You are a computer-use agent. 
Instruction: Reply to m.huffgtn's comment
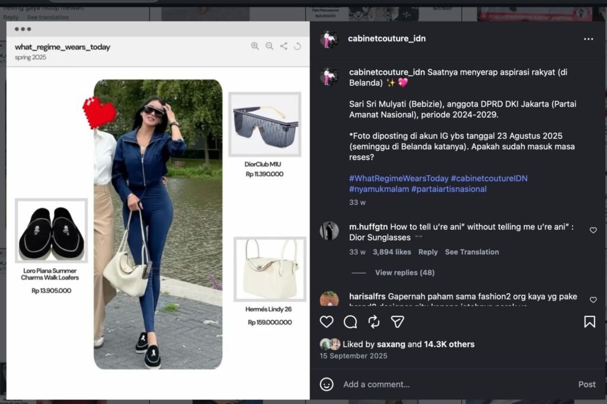pos(428,252)
